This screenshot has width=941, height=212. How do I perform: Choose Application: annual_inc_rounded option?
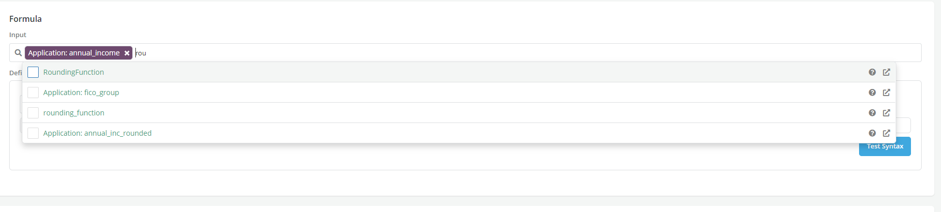point(97,133)
